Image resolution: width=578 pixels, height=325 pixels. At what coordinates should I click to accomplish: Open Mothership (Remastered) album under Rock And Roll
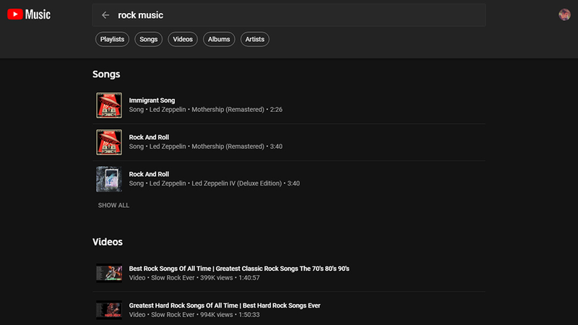(228, 147)
